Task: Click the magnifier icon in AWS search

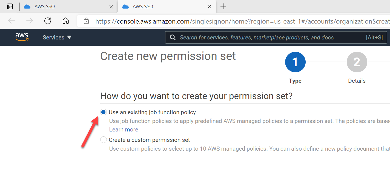Action: coord(173,38)
